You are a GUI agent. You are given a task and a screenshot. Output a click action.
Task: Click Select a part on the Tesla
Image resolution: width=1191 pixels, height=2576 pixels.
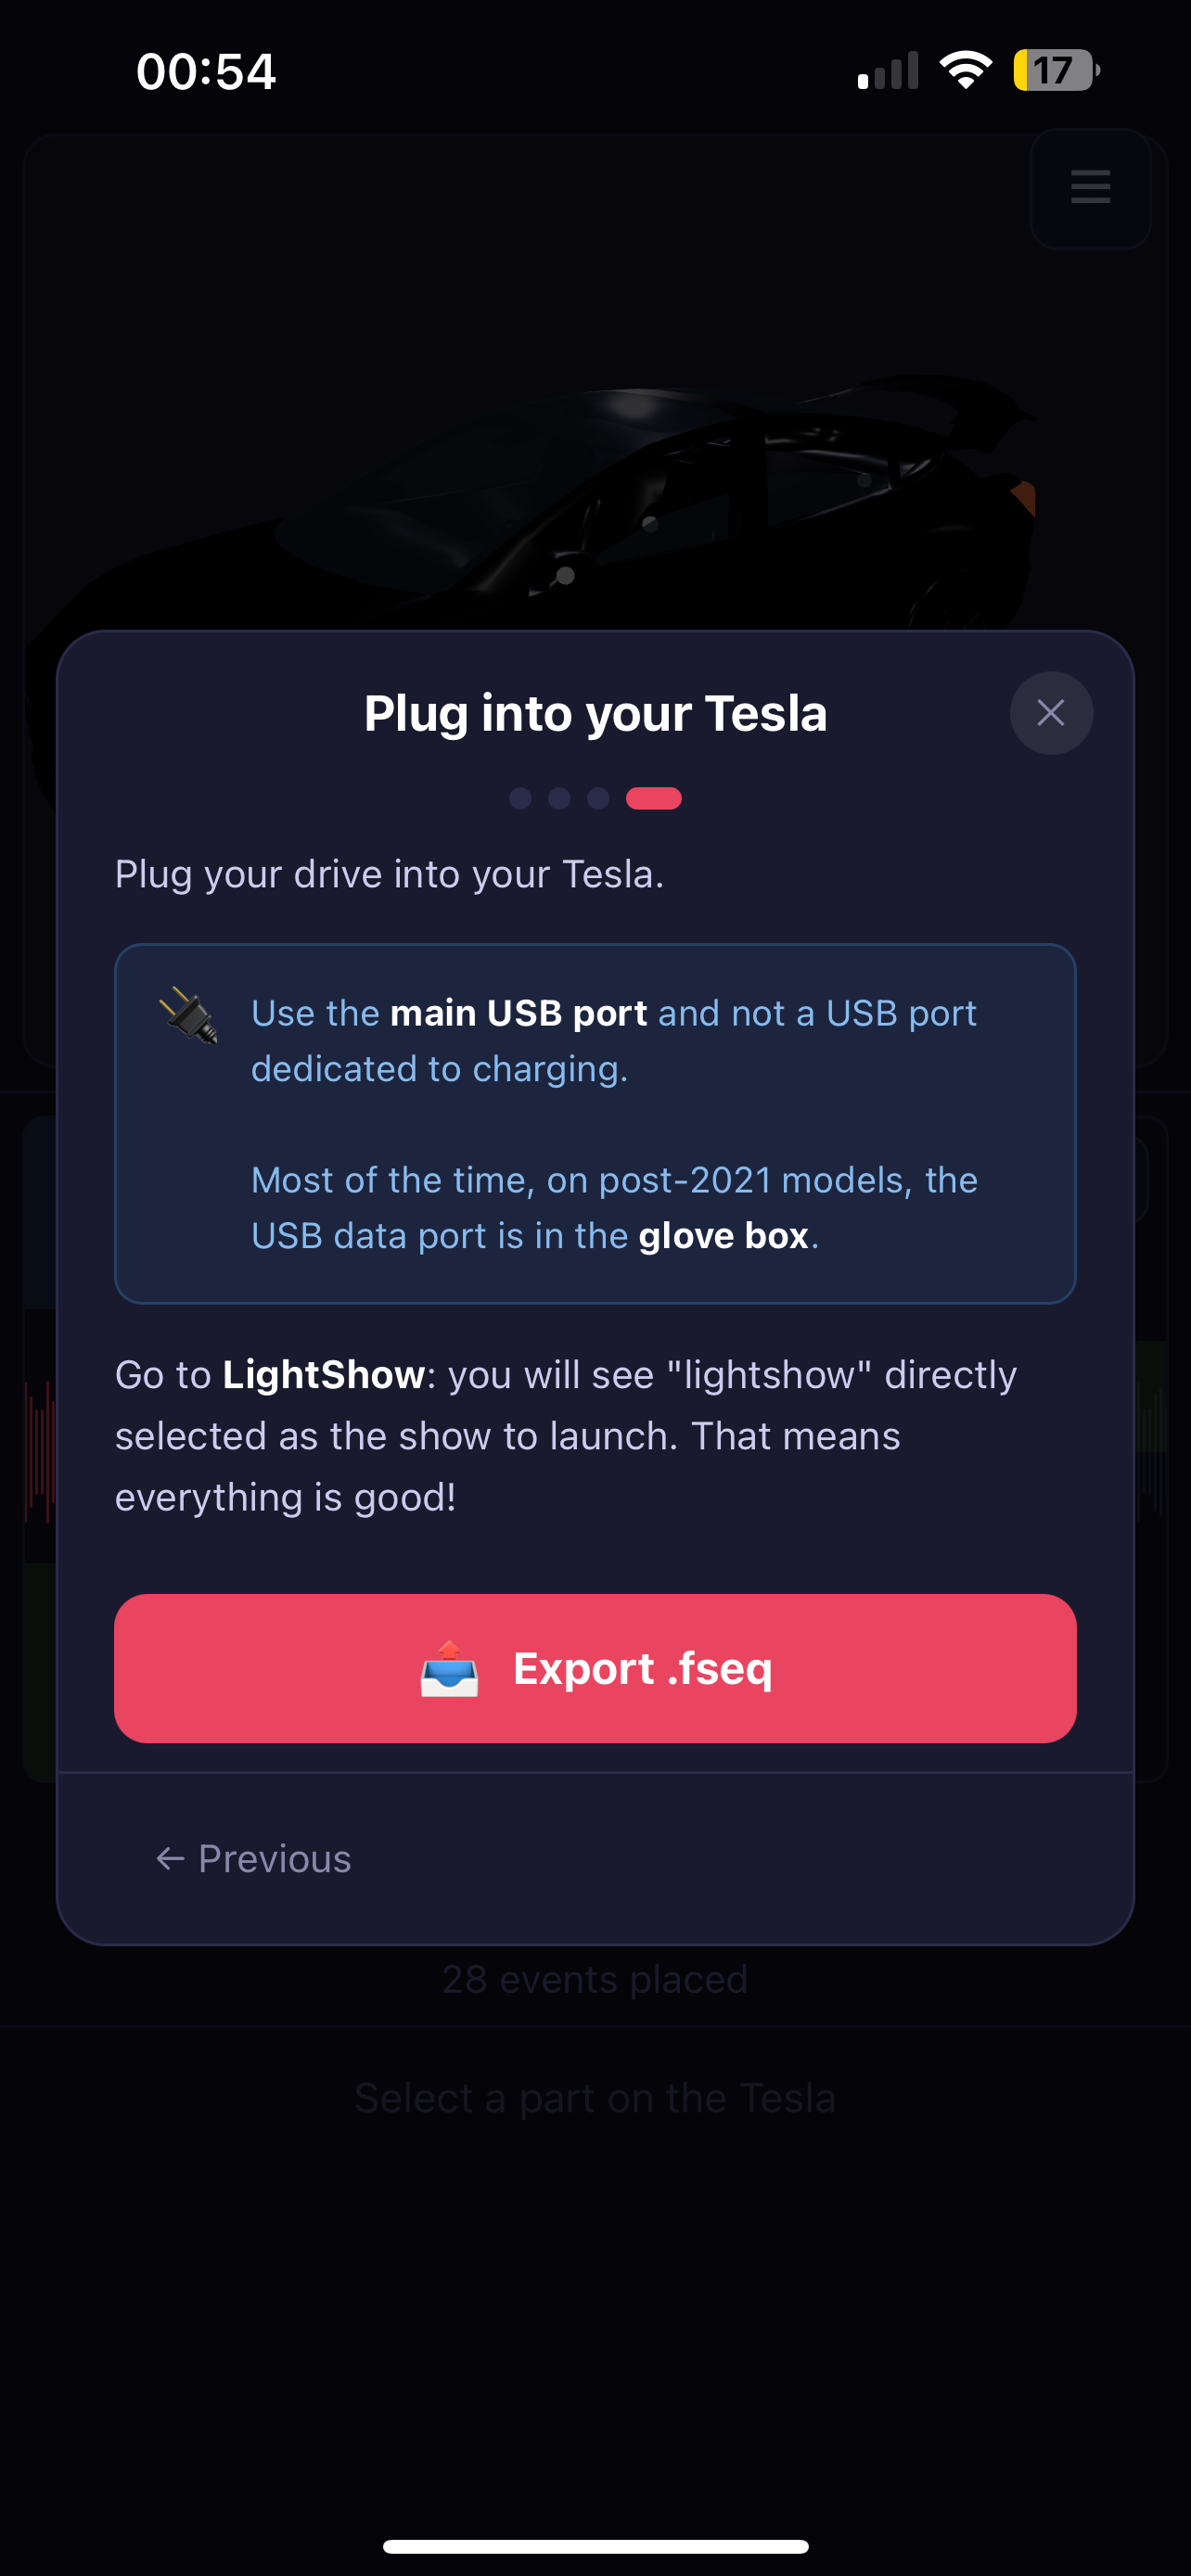pos(595,2097)
